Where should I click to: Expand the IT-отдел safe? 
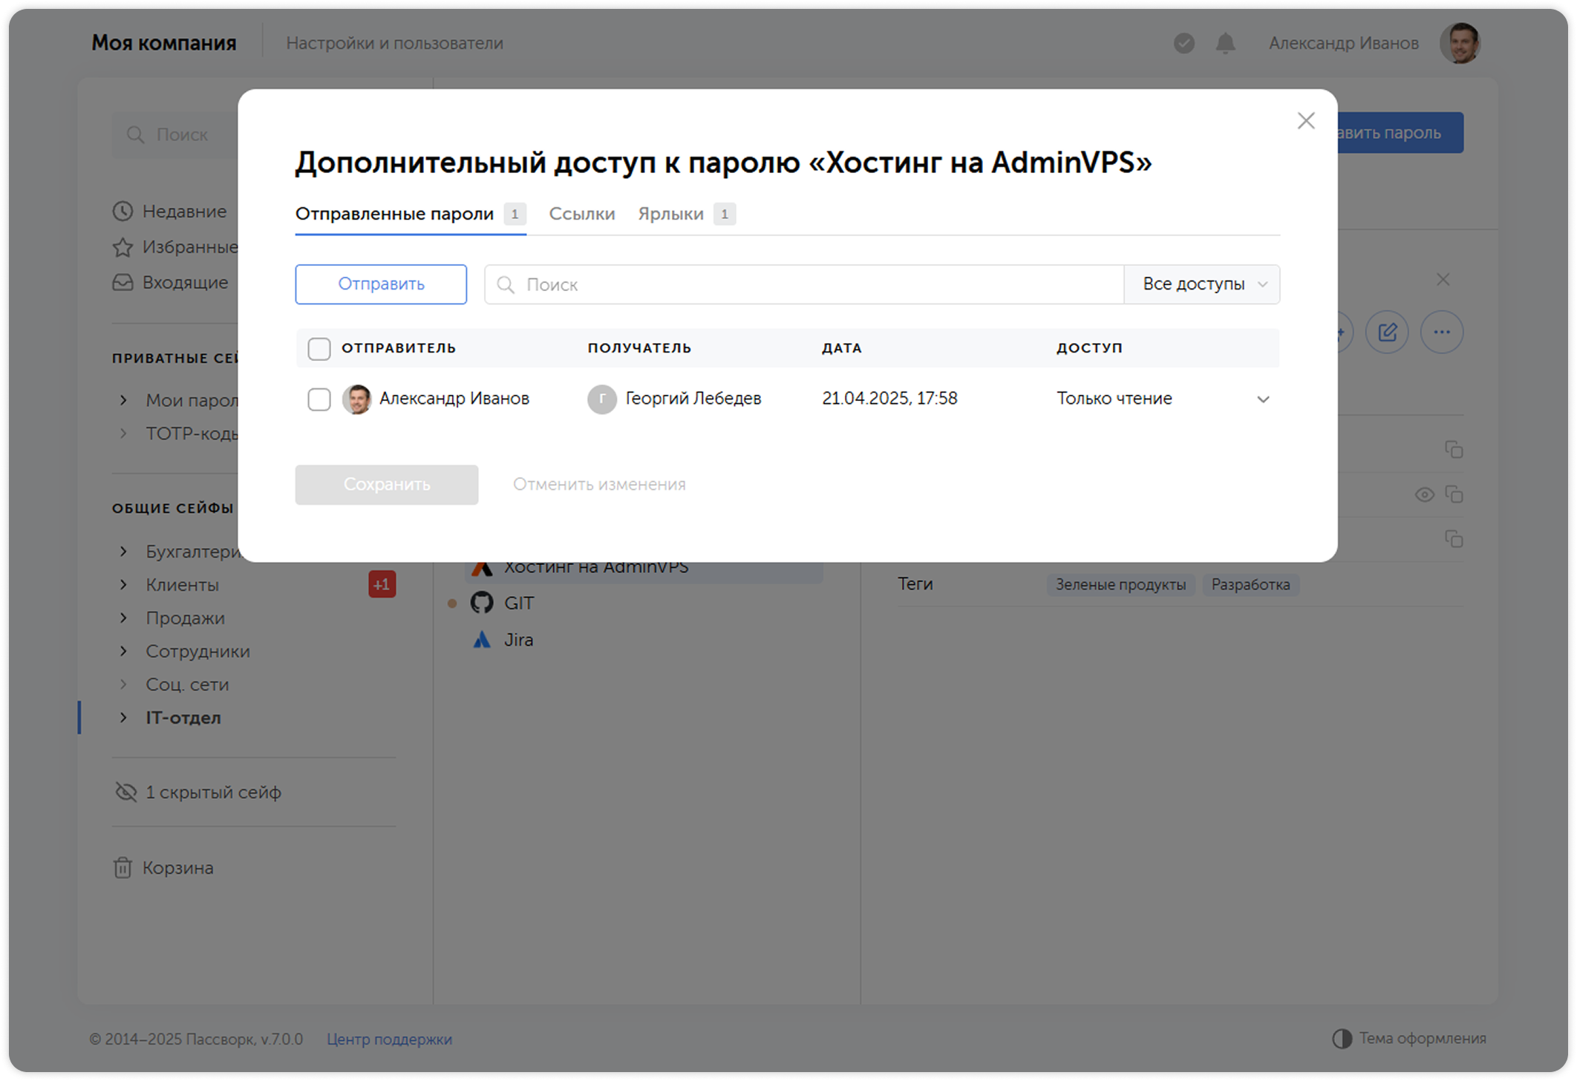point(123,718)
